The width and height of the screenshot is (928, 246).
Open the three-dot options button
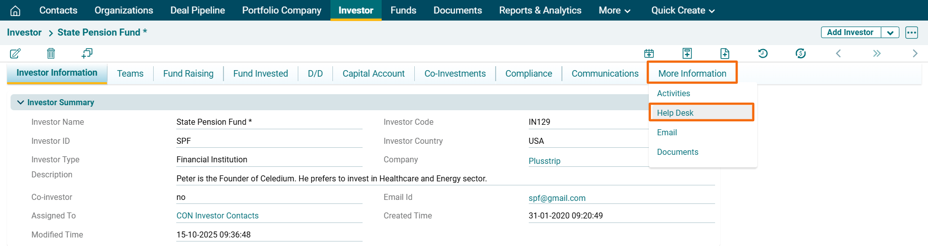coord(911,33)
